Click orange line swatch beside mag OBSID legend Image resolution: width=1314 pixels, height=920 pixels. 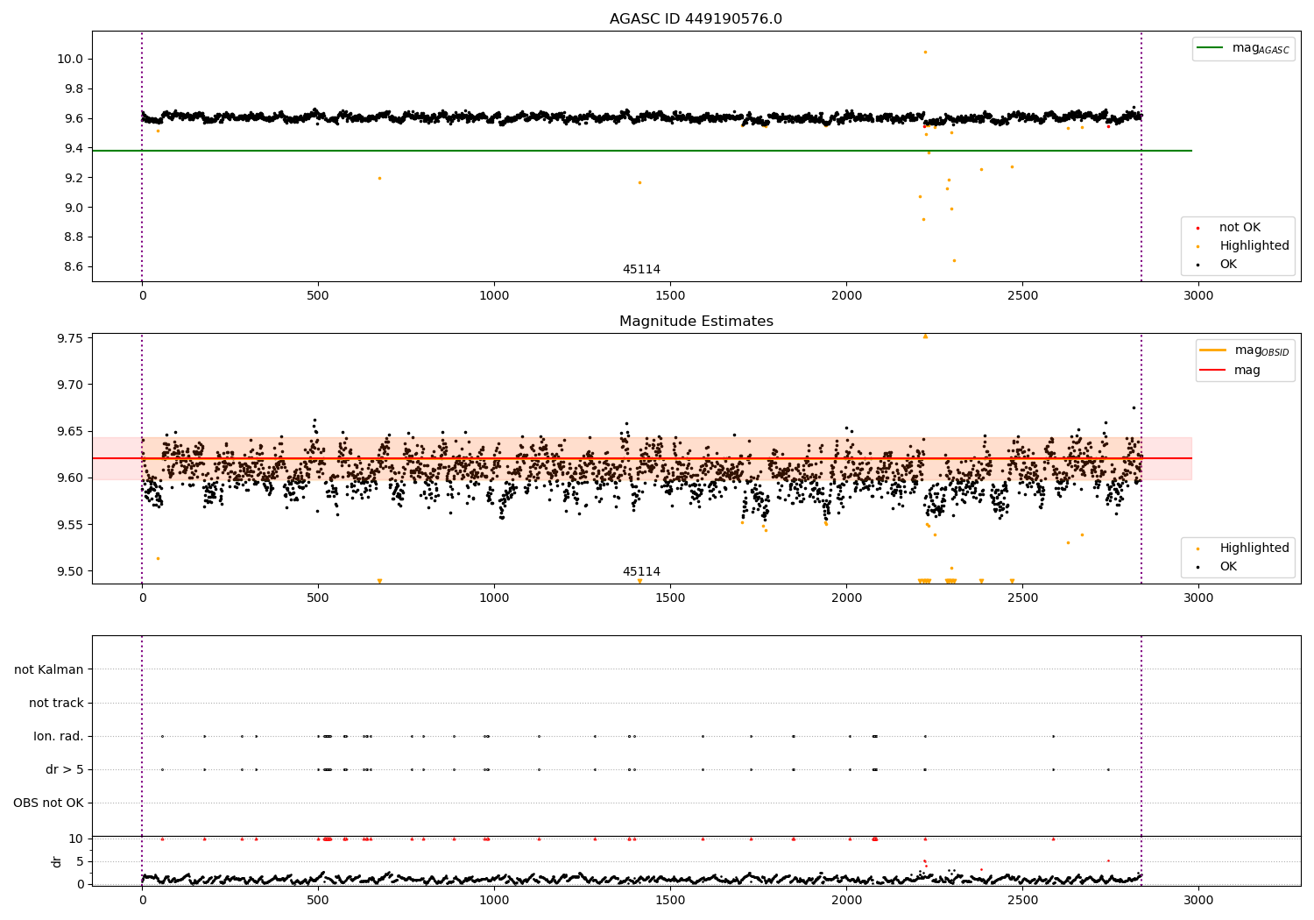click(1212, 350)
